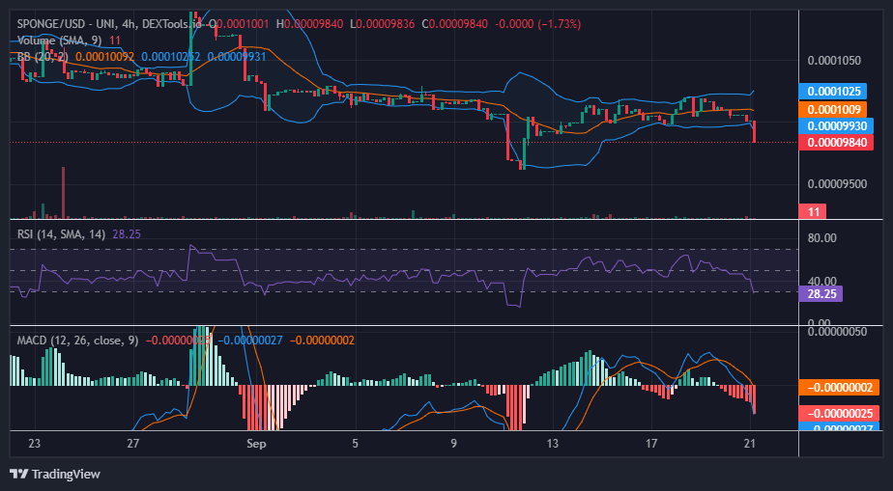This screenshot has height=491, width=893.
Task: Click the date label 17 on time axis
Action: point(651,444)
